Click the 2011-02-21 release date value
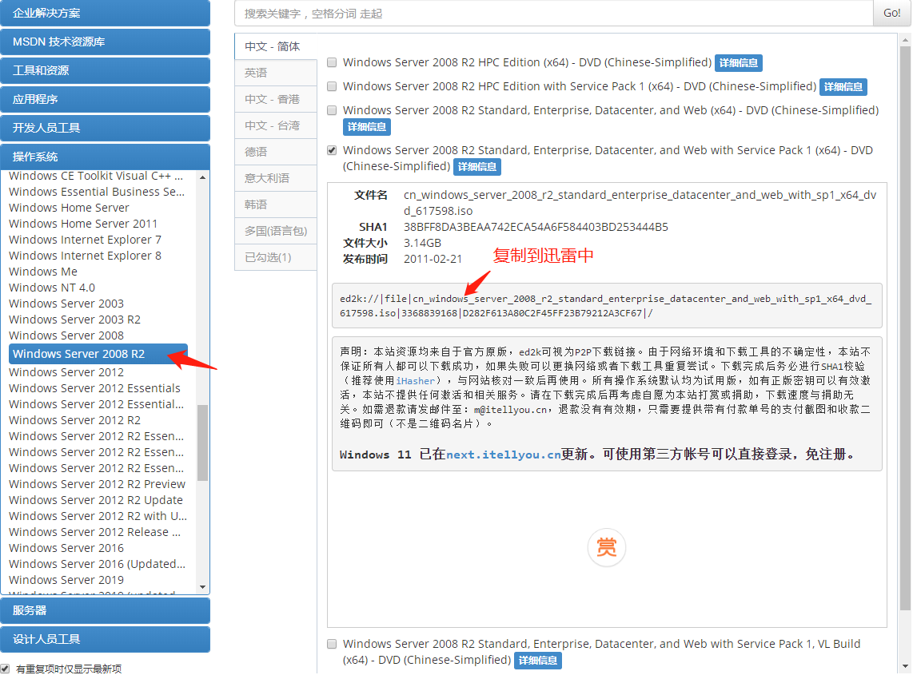Viewport: 913px width, 675px height. (433, 259)
